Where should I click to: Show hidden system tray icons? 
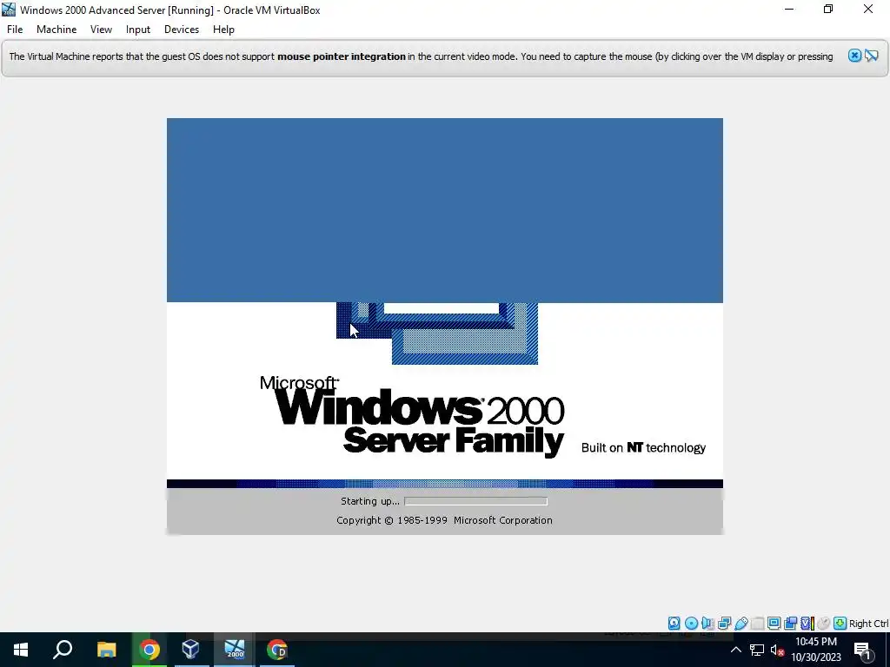pyautogui.click(x=735, y=650)
